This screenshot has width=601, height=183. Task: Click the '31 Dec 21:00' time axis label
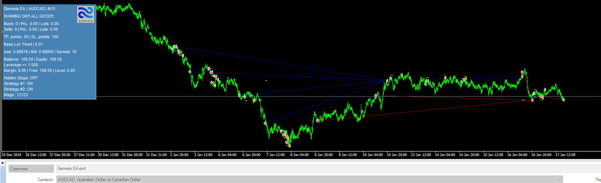pyautogui.click(x=156, y=155)
